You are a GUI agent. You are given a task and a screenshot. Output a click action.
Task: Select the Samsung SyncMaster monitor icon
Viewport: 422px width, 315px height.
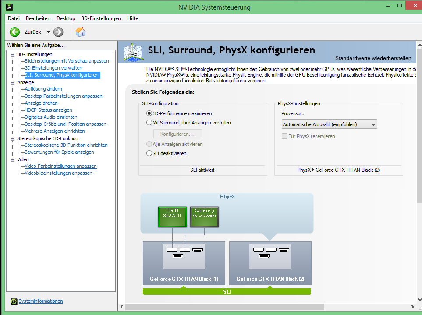coord(204,217)
